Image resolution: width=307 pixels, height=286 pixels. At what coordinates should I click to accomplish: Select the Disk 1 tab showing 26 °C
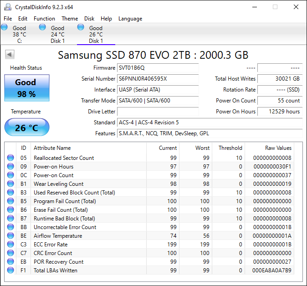pos(96,34)
